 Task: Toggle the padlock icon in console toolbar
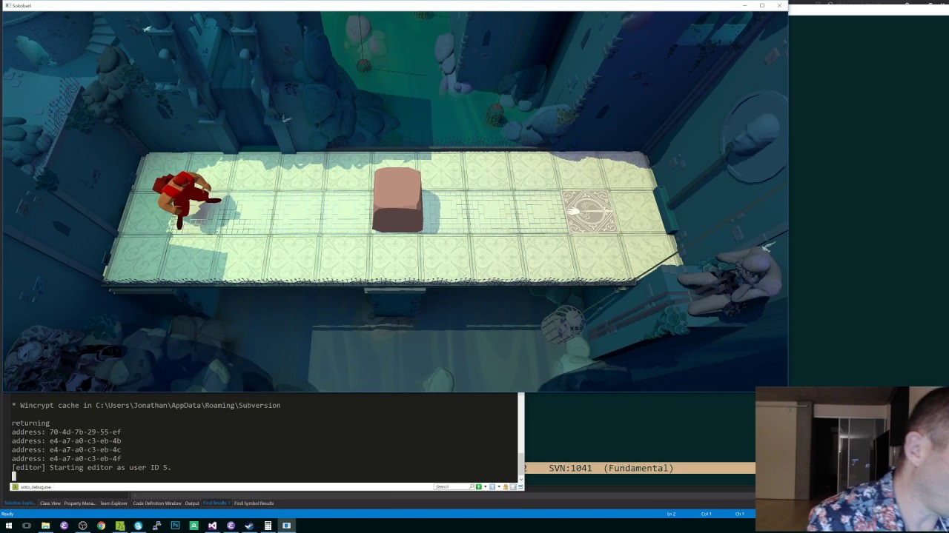click(x=506, y=486)
